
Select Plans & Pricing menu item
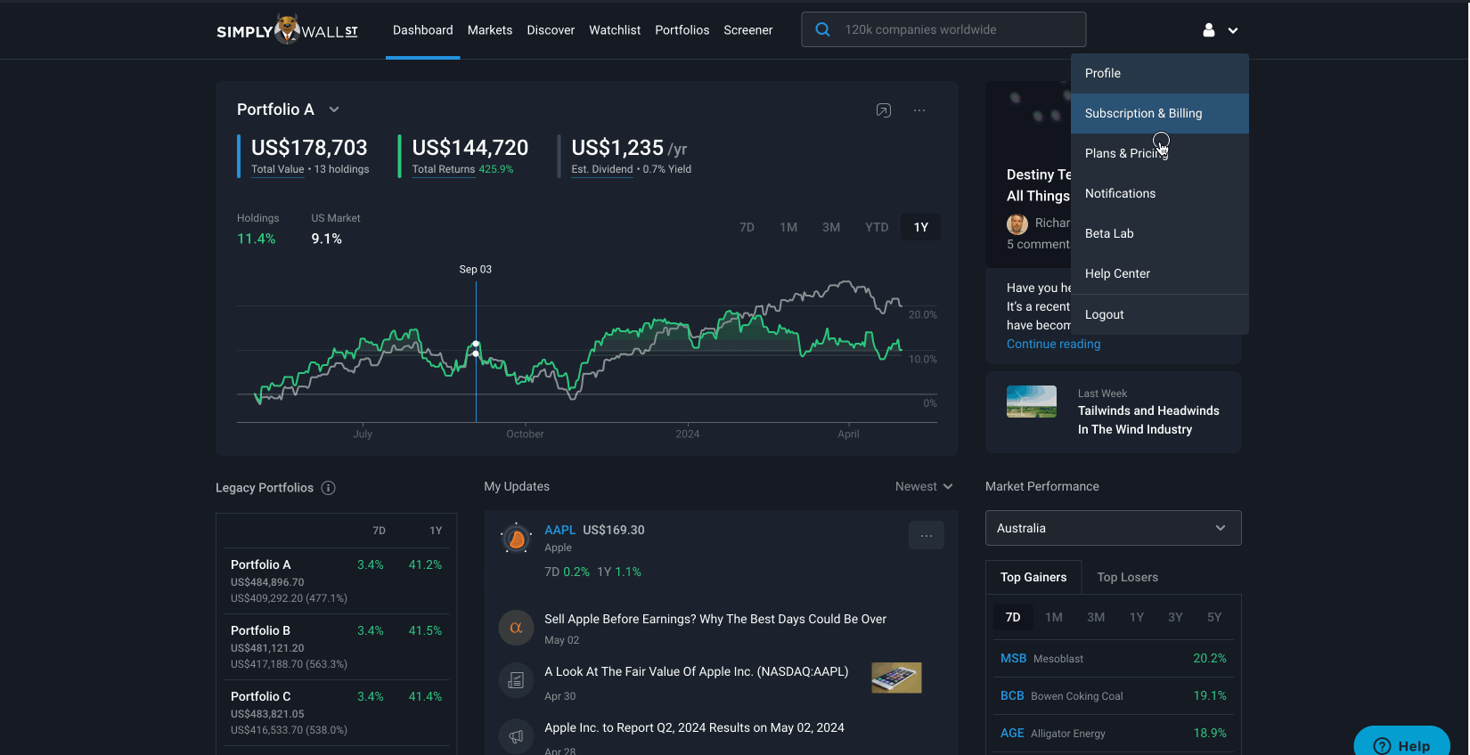pyautogui.click(x=1160, y=153)
